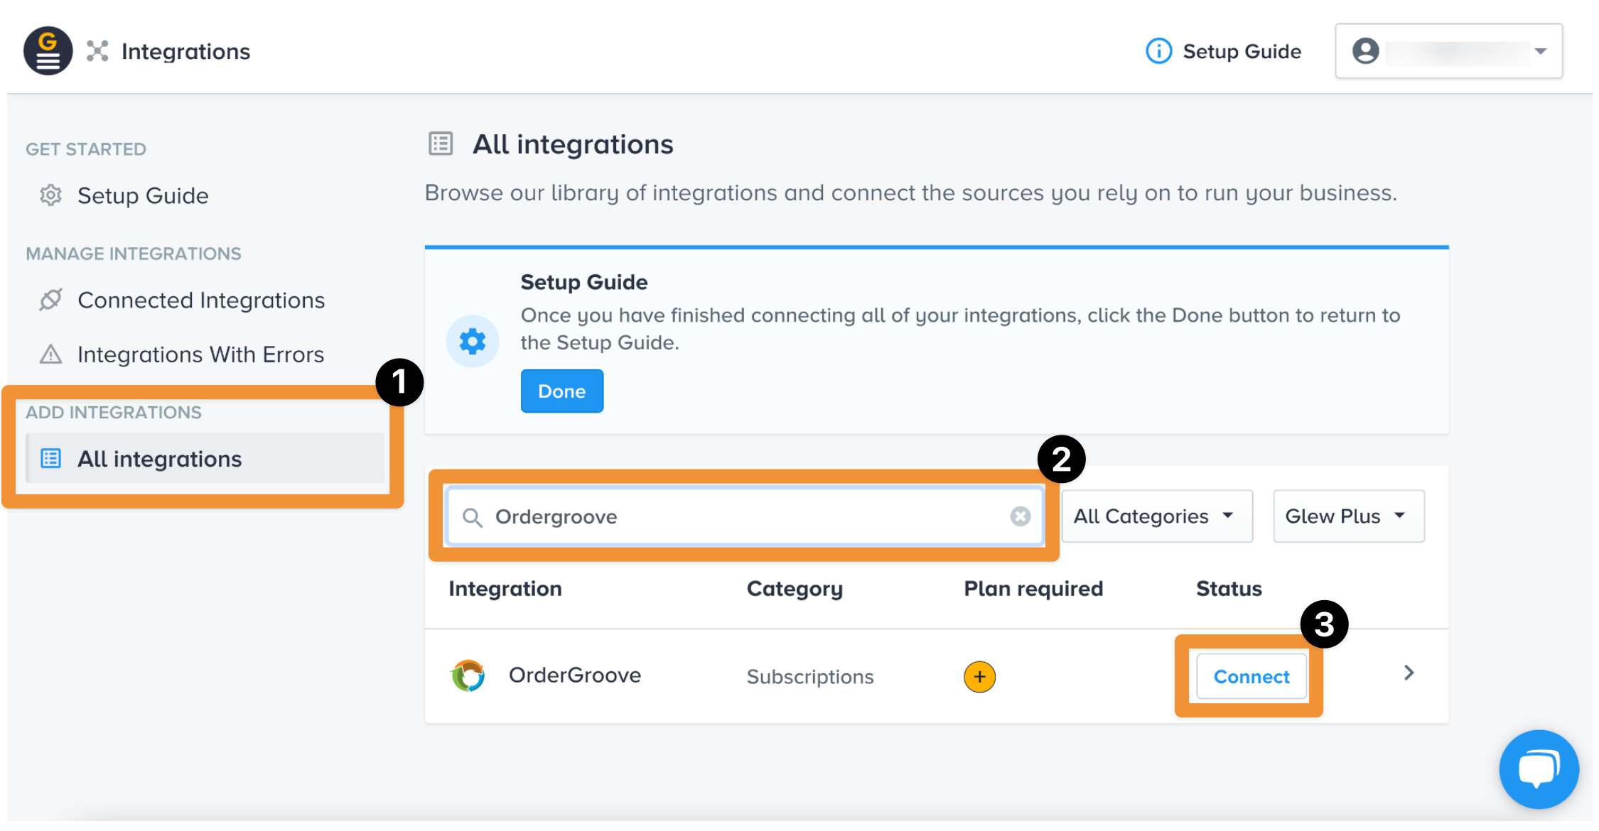
Task: Open the Setup Guide link in header
Action: tap(1242, 51)
